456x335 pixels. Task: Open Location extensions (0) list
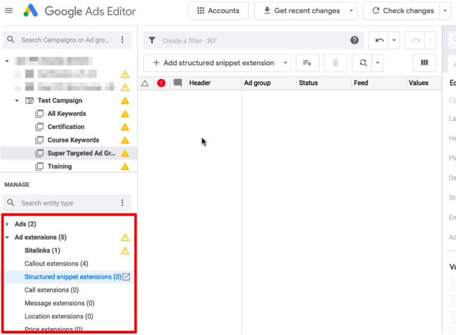(59, 316)
